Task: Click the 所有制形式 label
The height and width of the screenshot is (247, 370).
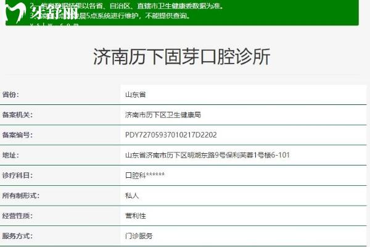Action: [x=20, y=196]
